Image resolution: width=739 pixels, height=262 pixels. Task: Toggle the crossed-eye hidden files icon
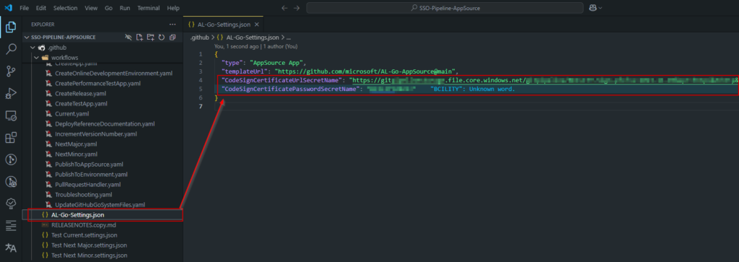[x=128, y=38]
